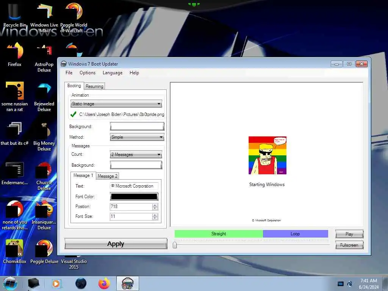The image size is (388, 291).
Task: Select the Message 1 tab
Action: (x=83, y=175)
